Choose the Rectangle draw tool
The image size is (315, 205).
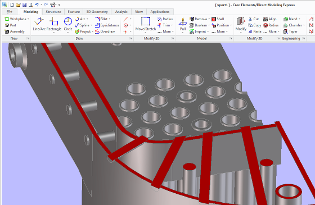[x=54, y=24]
